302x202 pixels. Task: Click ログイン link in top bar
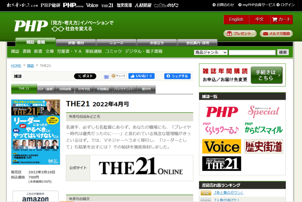(285, 5)
